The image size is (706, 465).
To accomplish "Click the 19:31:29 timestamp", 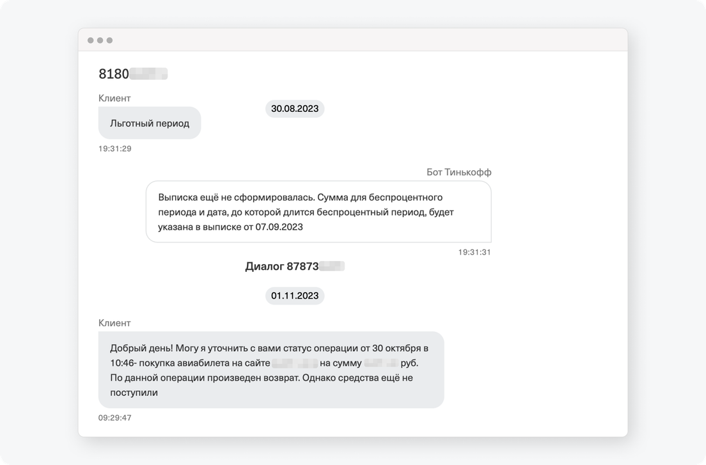I will [x=115, y=148].
